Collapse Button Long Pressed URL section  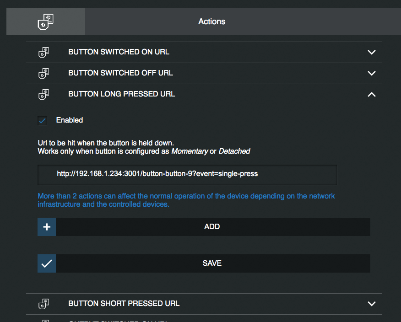point(372,95)
